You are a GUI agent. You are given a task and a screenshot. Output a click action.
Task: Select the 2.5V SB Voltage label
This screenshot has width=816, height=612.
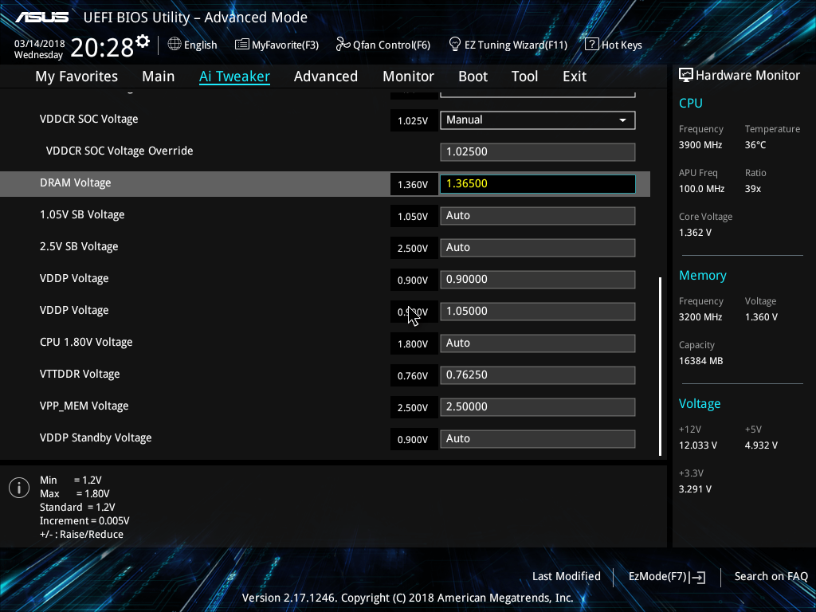(79, 247)
